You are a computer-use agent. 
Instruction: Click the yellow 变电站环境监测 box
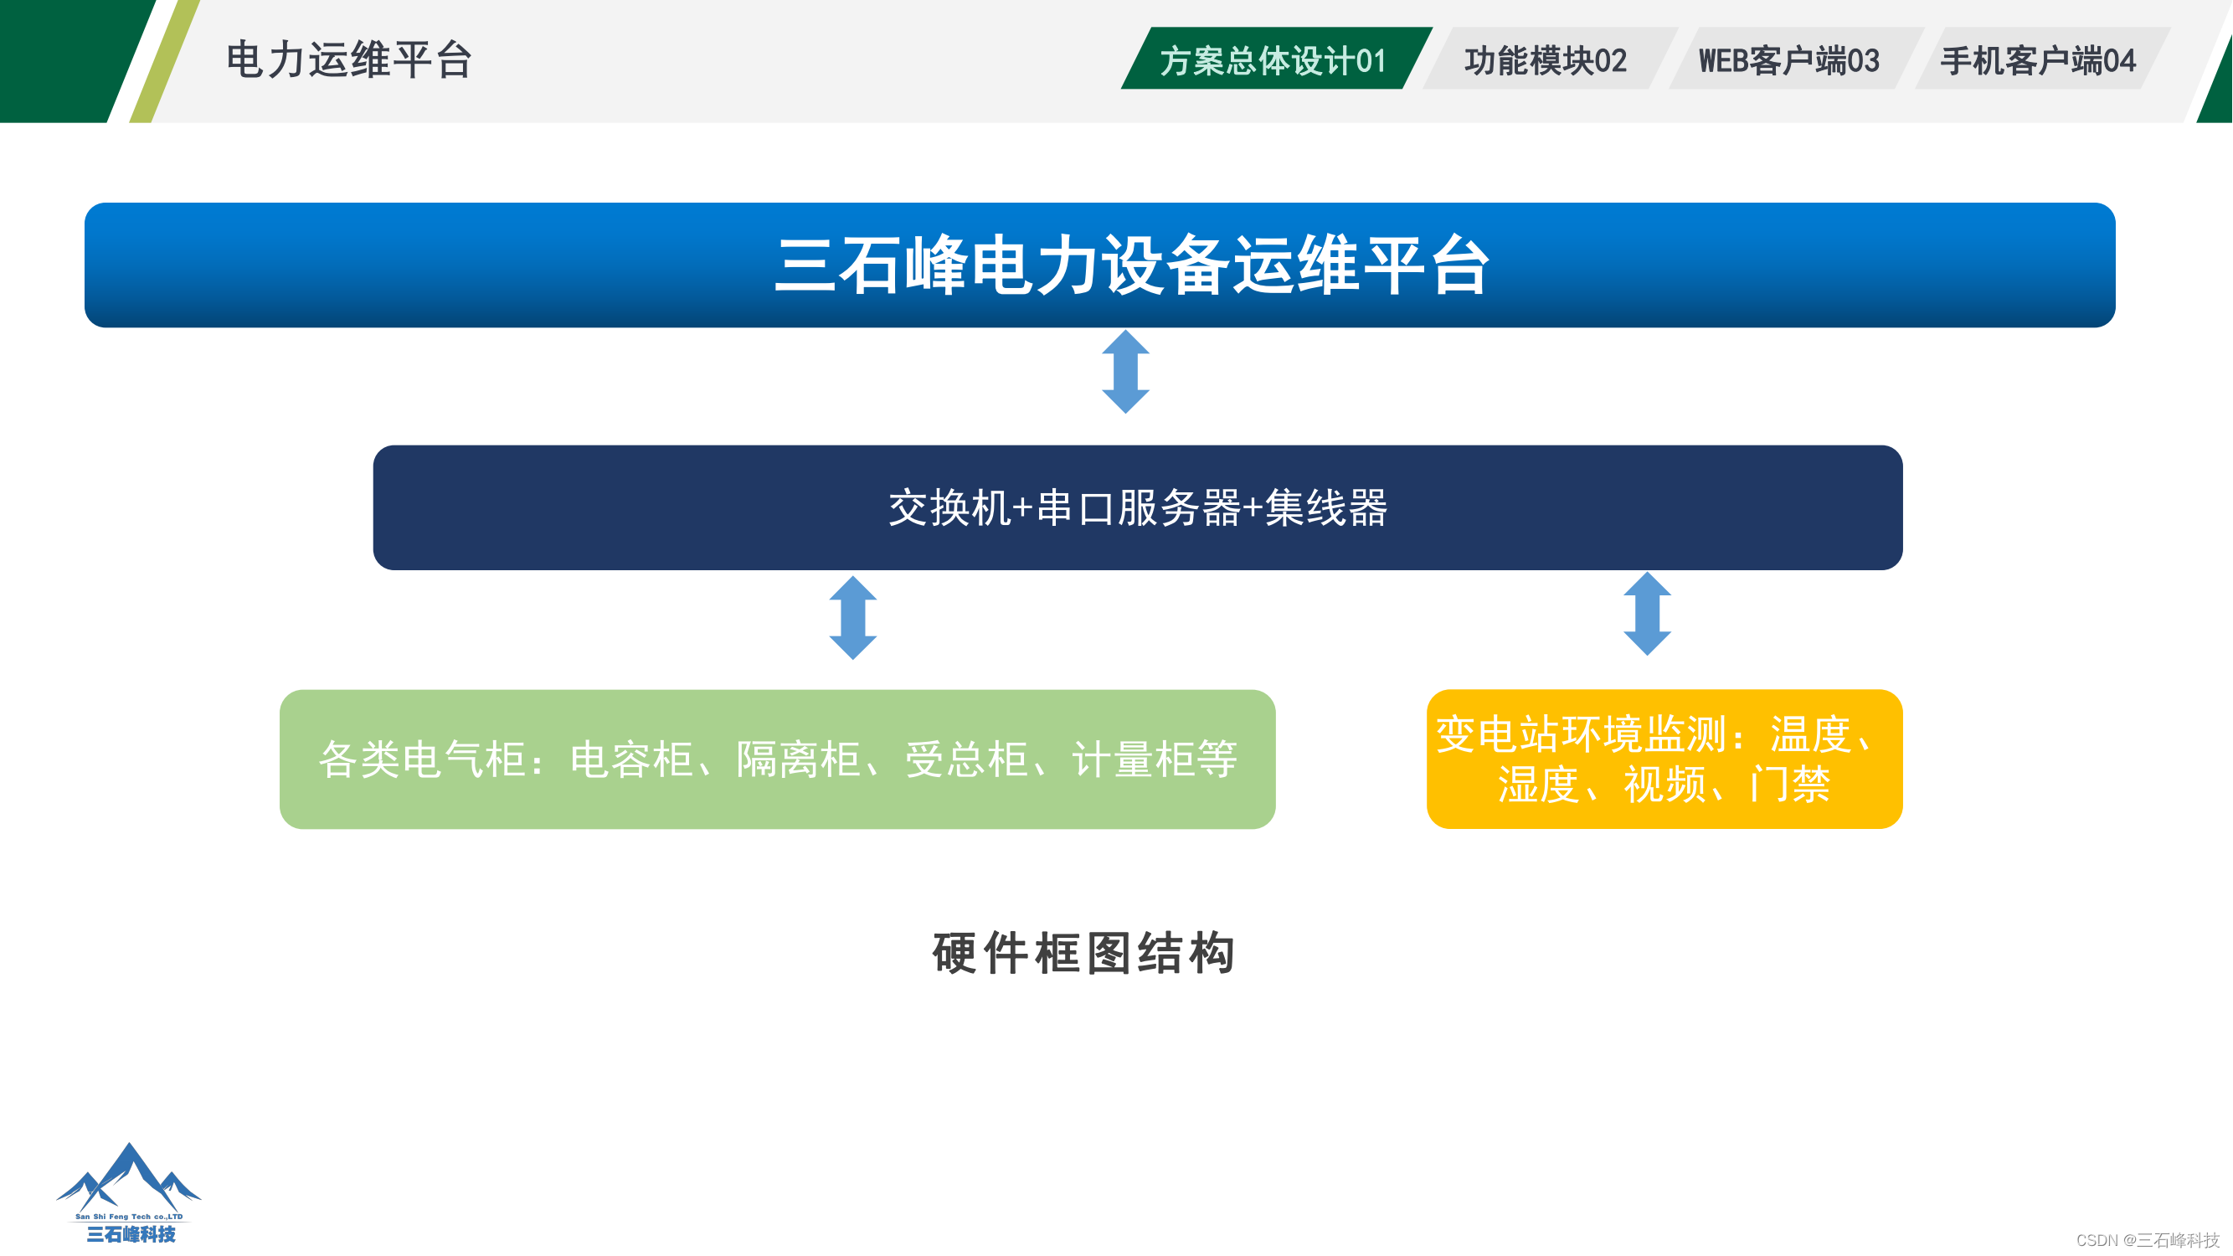[x=1664, y=759]
